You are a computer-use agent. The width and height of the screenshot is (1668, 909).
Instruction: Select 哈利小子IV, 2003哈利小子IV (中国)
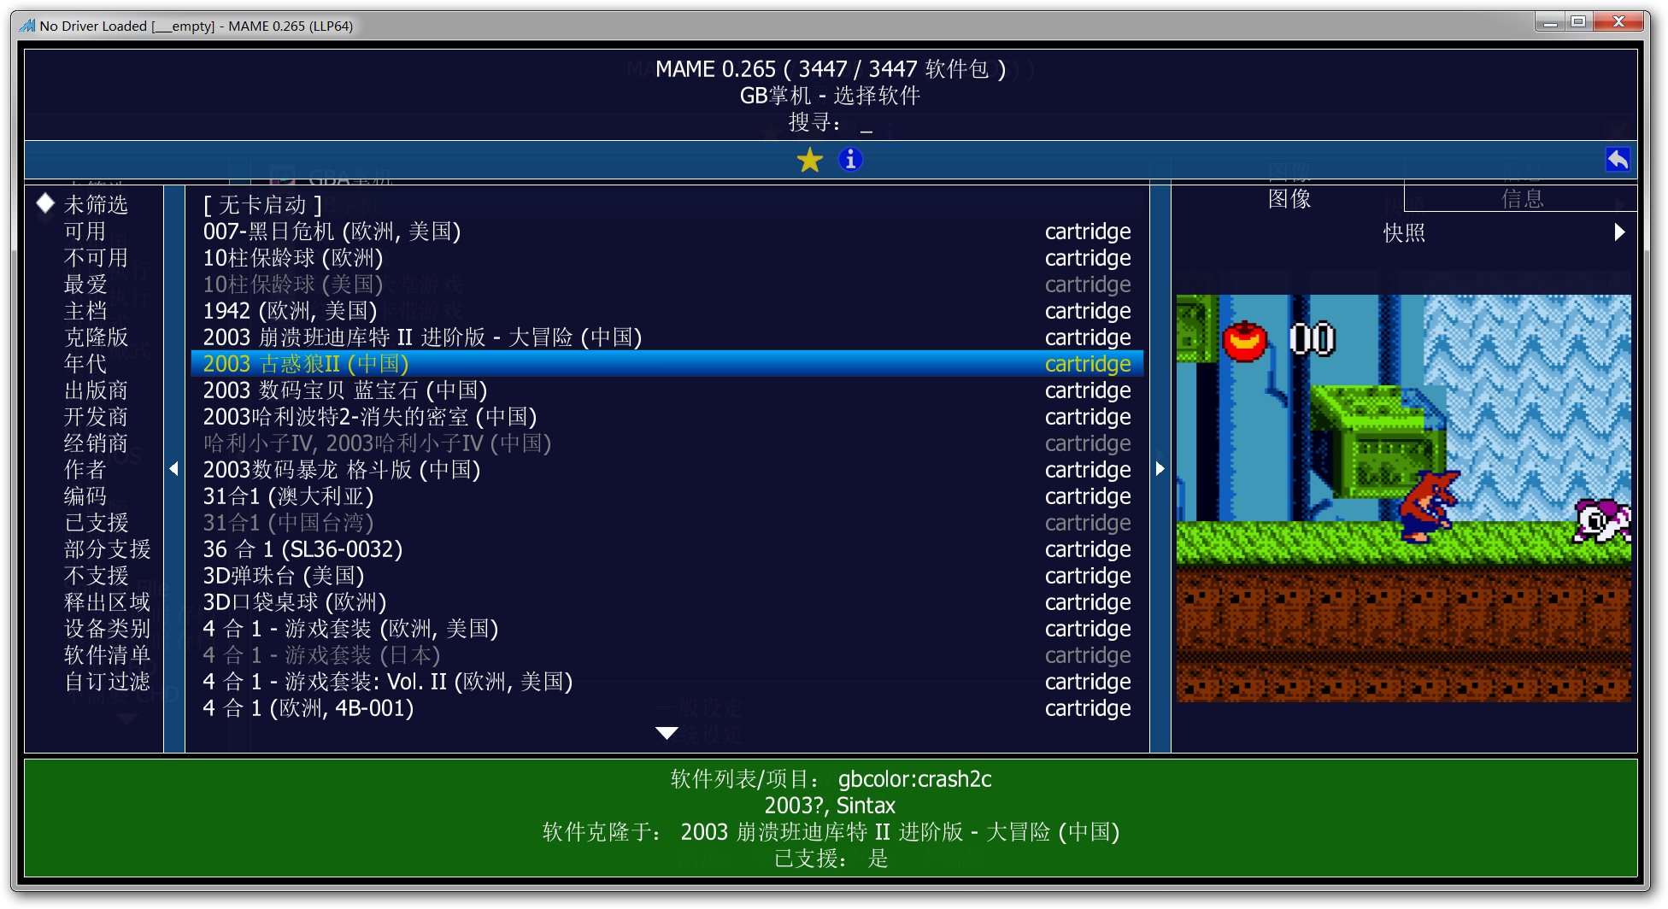pos(667,443)
